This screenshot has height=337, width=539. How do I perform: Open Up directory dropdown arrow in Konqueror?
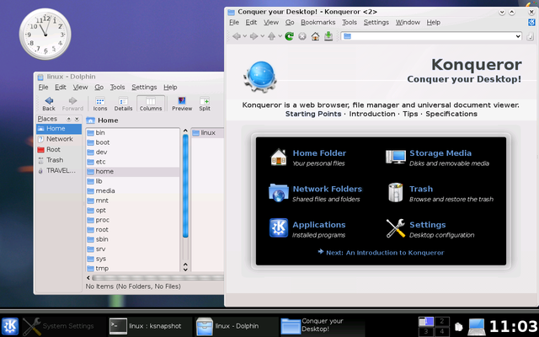coord(280,36)
